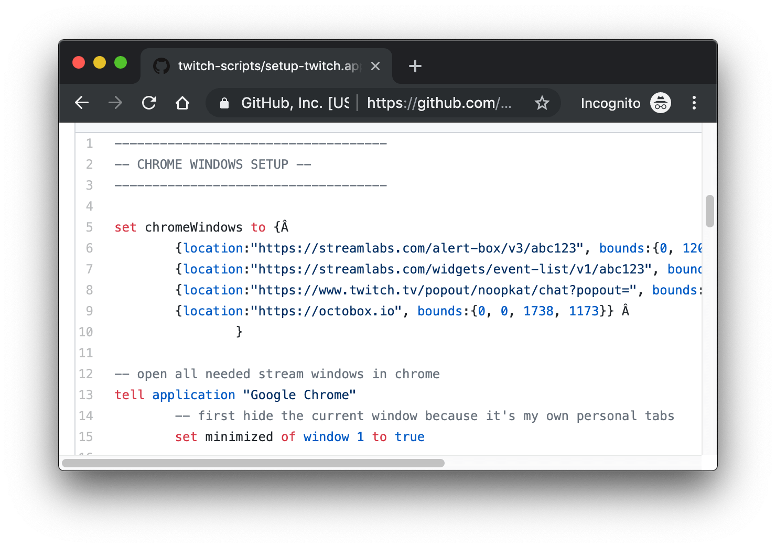Viewport: 776px width, 548px height.
Task: Select line number 13
Action: point(86,395)
